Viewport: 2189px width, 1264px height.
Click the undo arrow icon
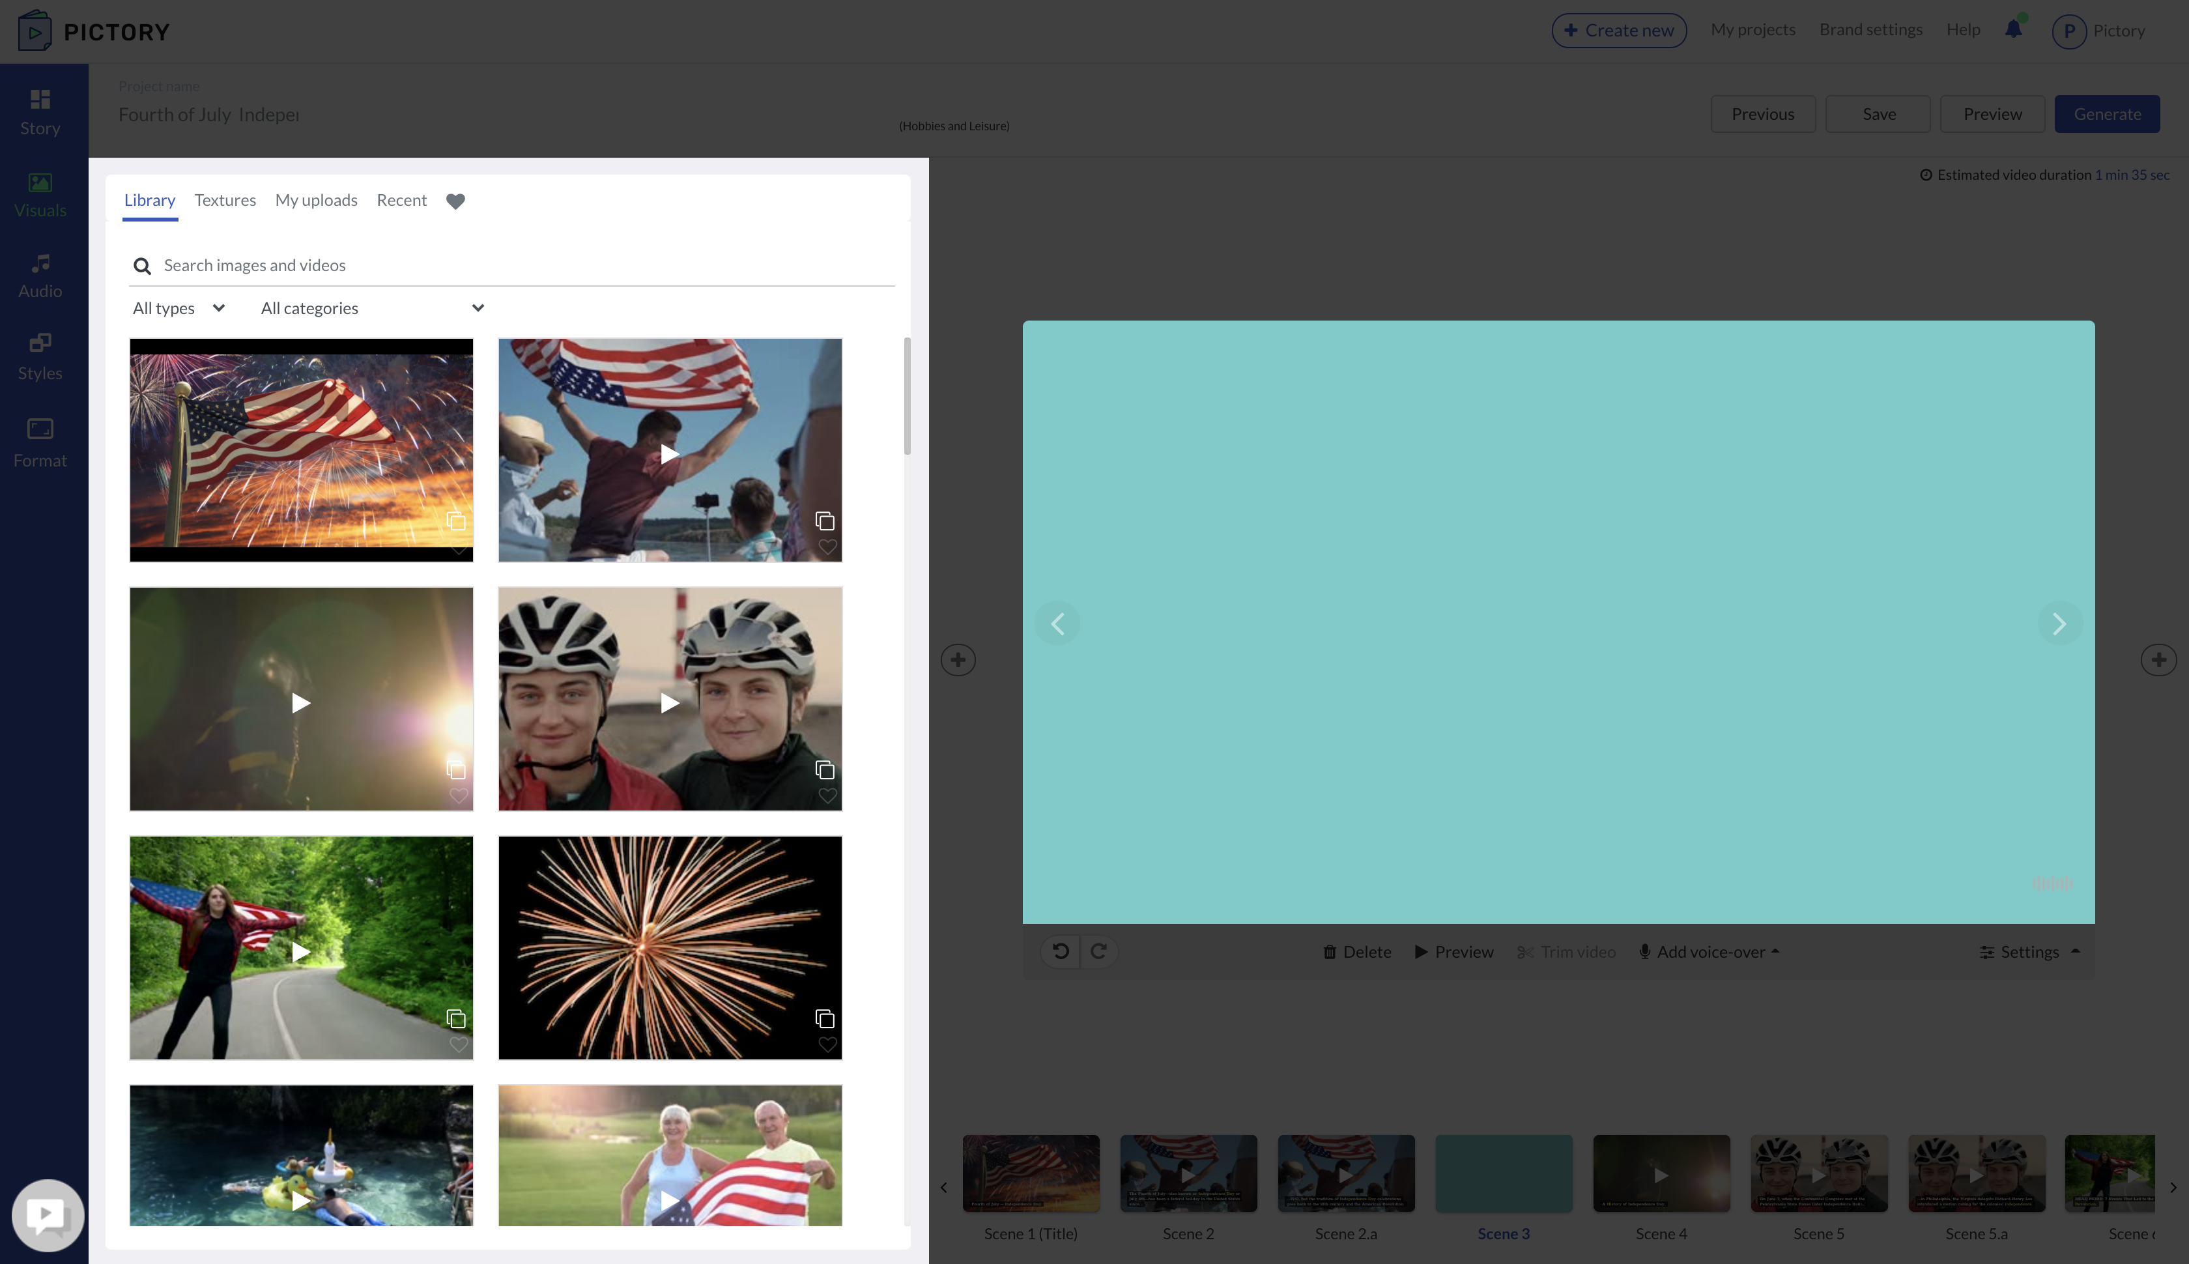[x=1061, y=951]
